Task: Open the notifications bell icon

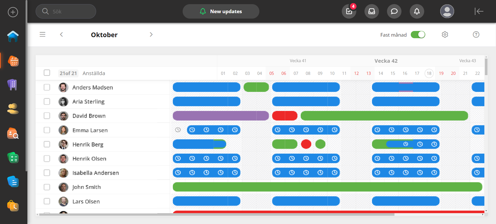Action: (417, 11)
